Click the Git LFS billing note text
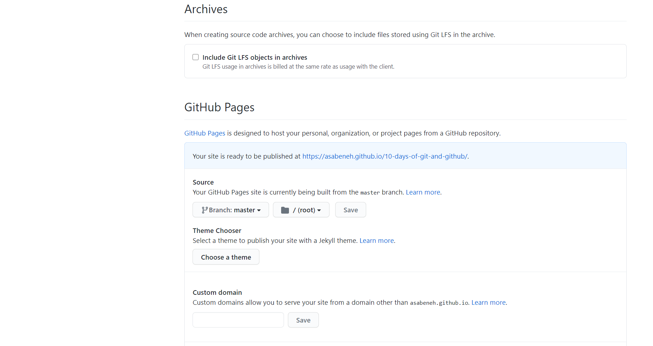This screenshot has width=653, height=346. (298, 66)
